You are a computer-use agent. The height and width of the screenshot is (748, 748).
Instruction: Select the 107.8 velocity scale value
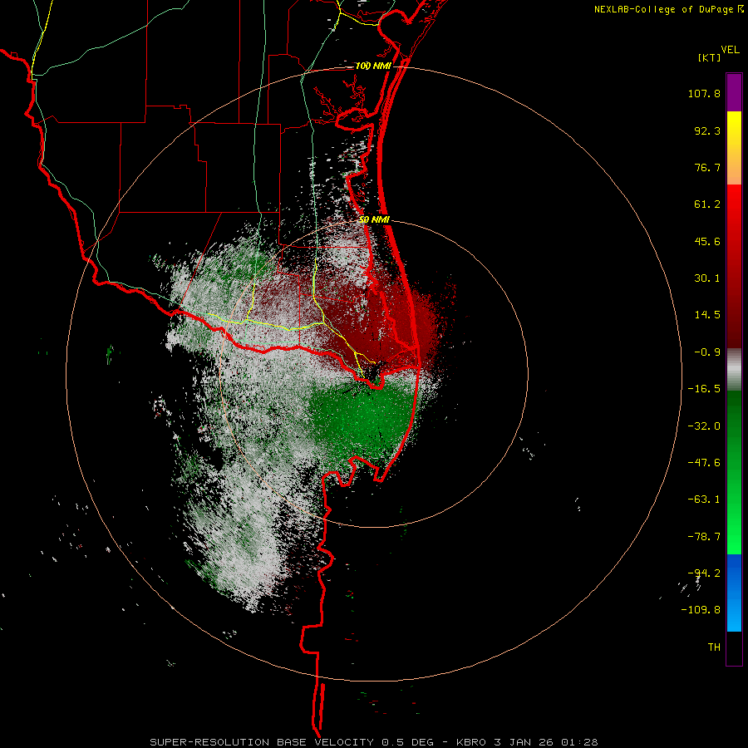704,93
